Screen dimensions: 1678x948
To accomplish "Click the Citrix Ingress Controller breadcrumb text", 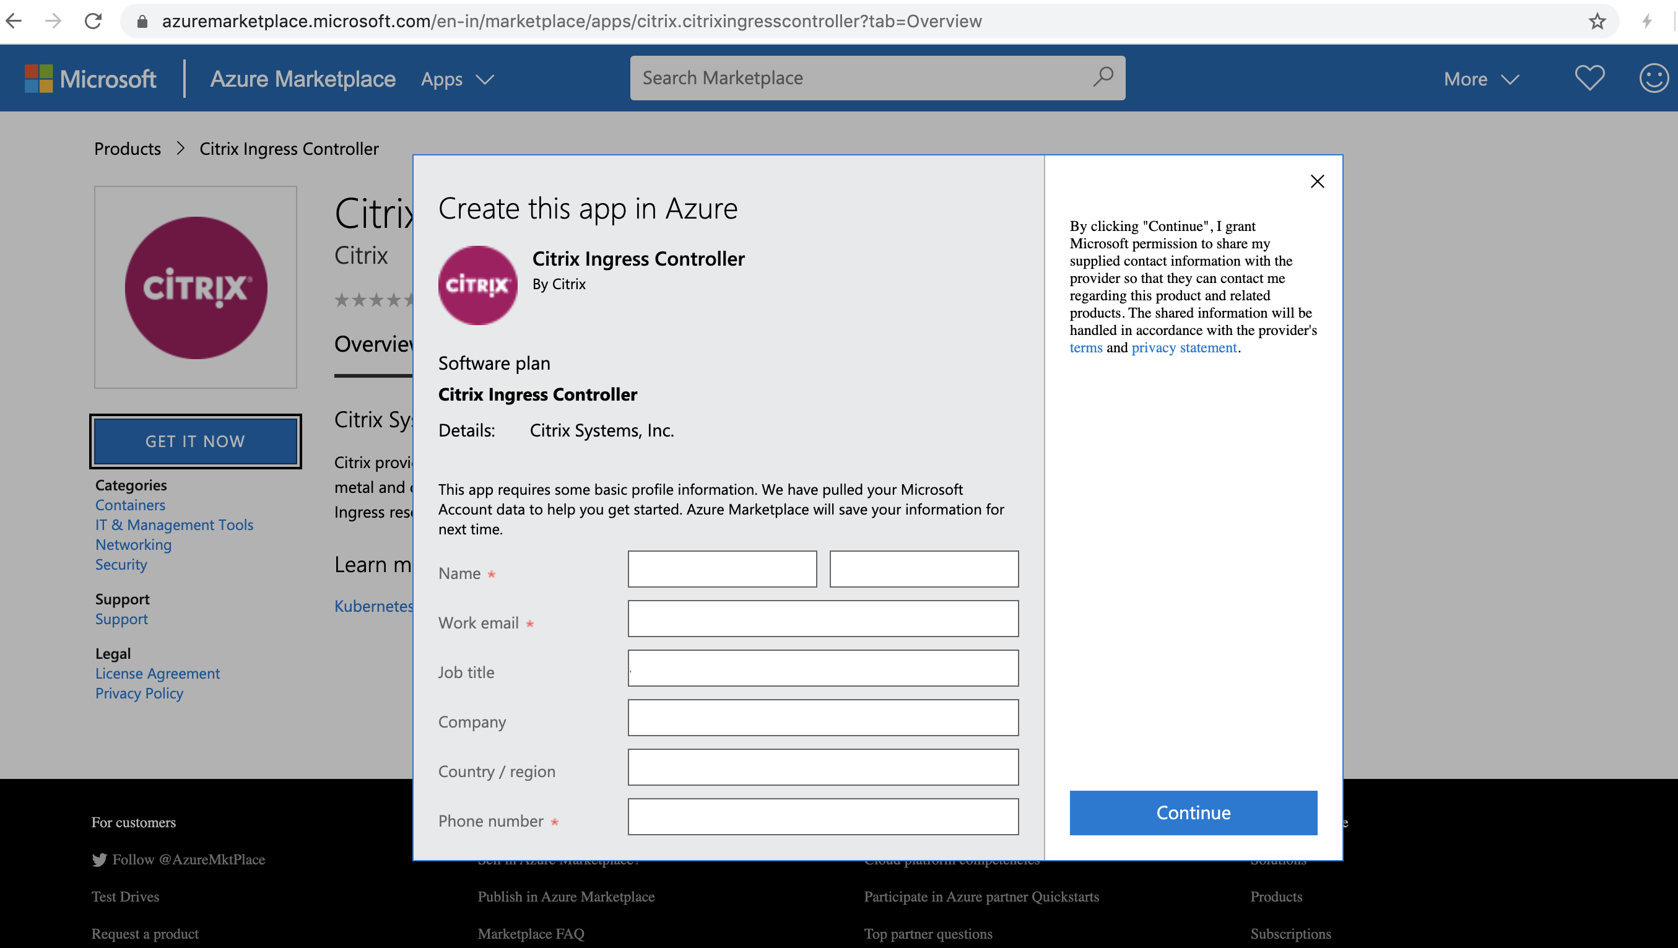I will point(289,149).
